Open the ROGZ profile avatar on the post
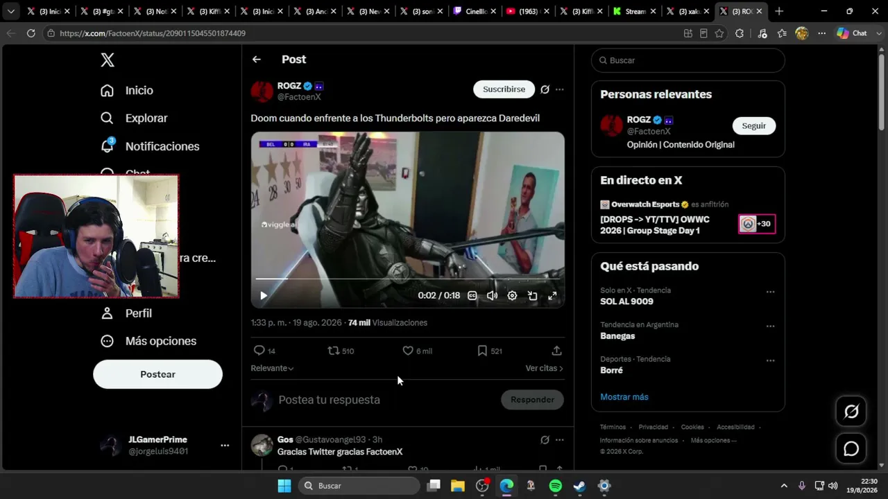This screenshot has height=499, width=888. point(262,91)
